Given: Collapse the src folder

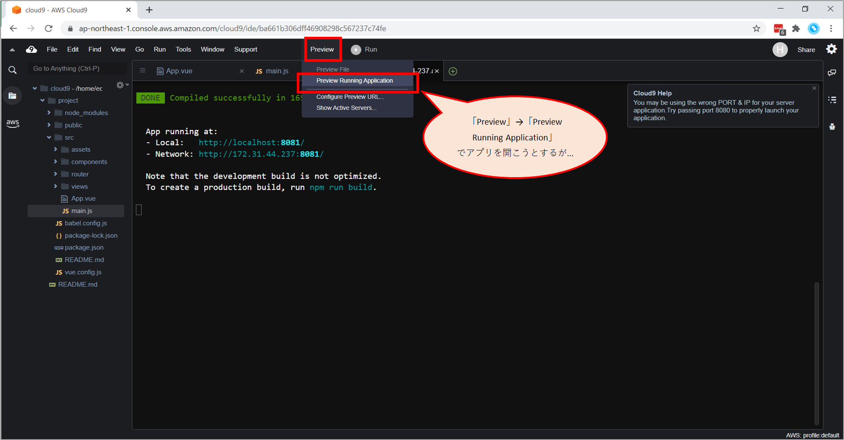Looking at the screenshot, I should 49,137.
